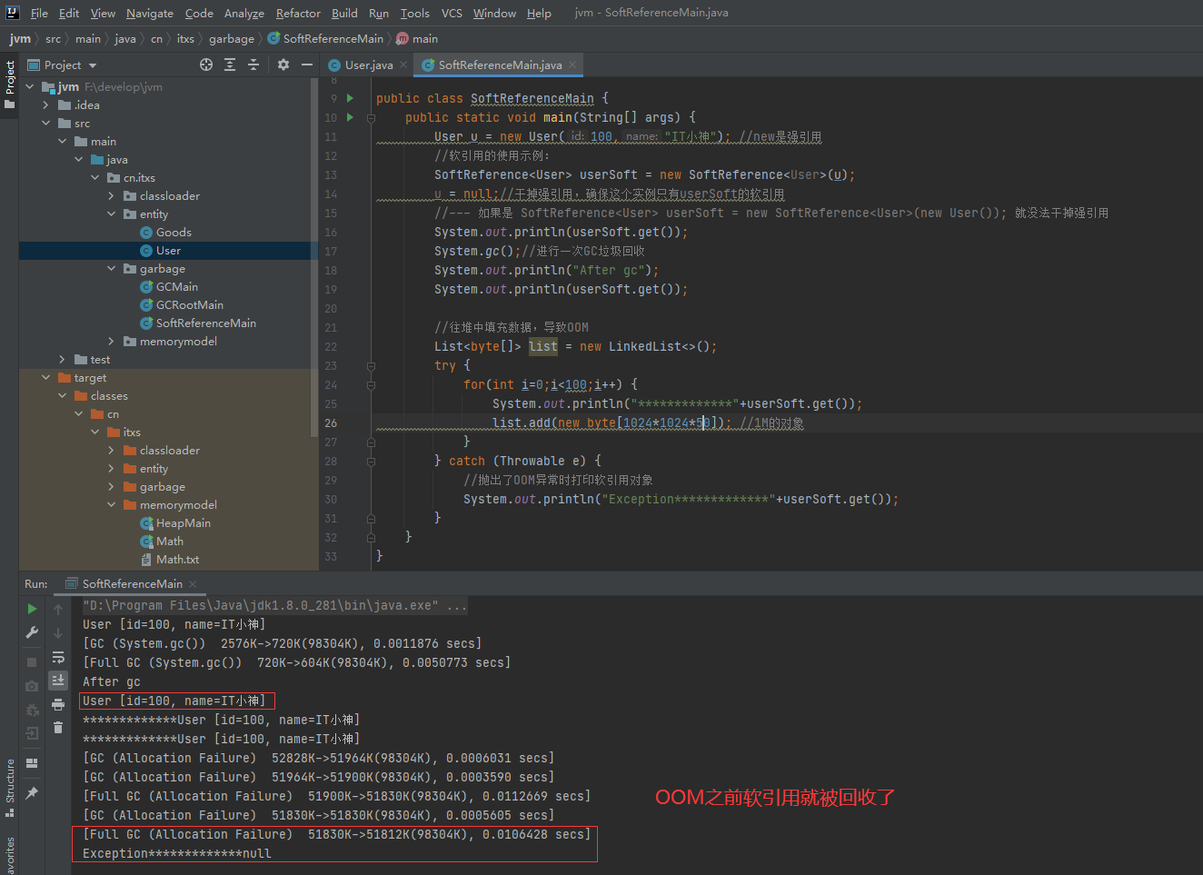Image resolution: width=1203 pixels, height=875 pixels.
Task: Click the up stack trace arrow
Action: [x=58, y=610]
